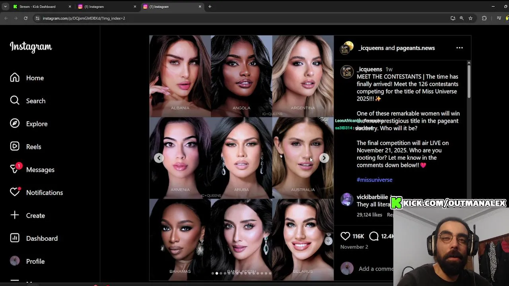The height and width of the screenshot is (286, 509).
Task: Show the next carousel image
Action: 324,158
